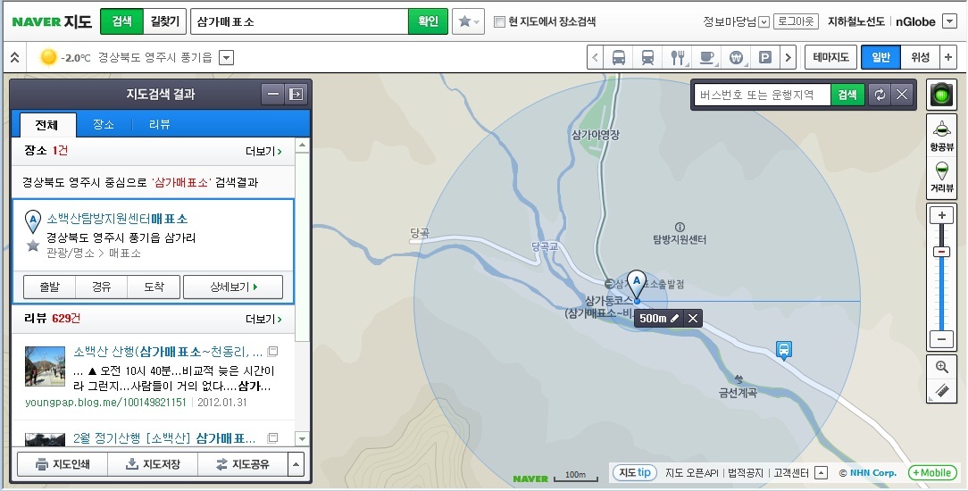Click the 지도공유 share map button
The image size is (968, 491).
pyautogui.click(x=243, y=464)
